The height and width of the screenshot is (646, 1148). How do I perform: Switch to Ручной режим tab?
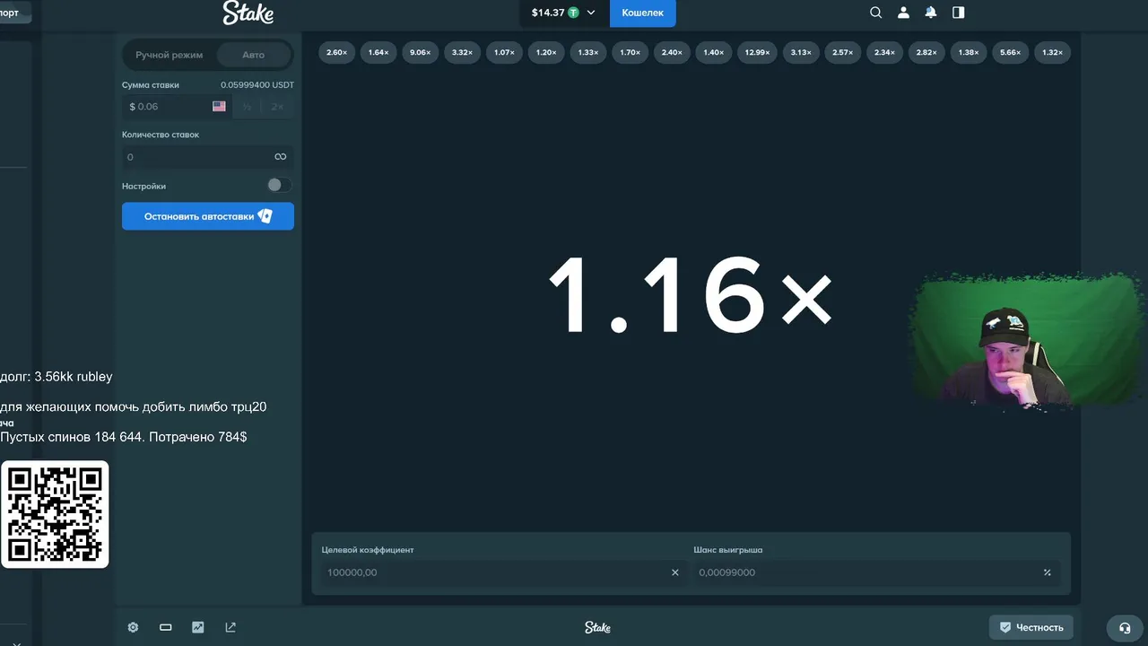point(170,55)
